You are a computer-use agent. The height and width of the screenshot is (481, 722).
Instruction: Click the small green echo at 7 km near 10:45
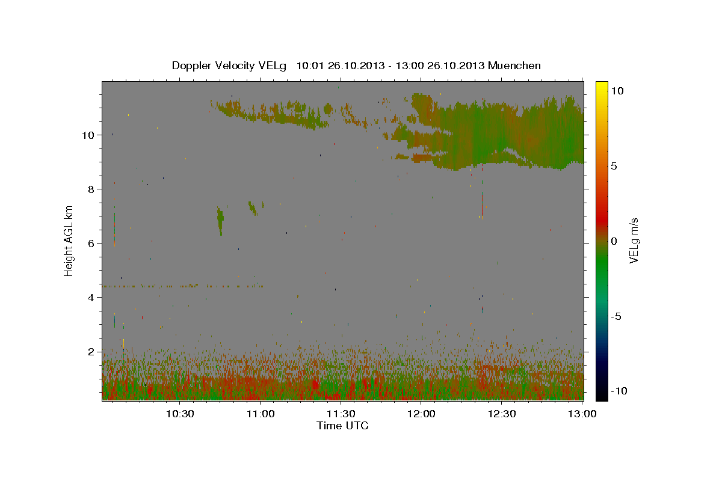click(x=220, y=221)
